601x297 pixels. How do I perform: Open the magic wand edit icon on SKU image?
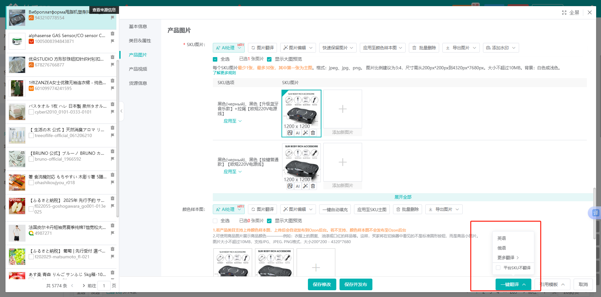click(305, 133)
